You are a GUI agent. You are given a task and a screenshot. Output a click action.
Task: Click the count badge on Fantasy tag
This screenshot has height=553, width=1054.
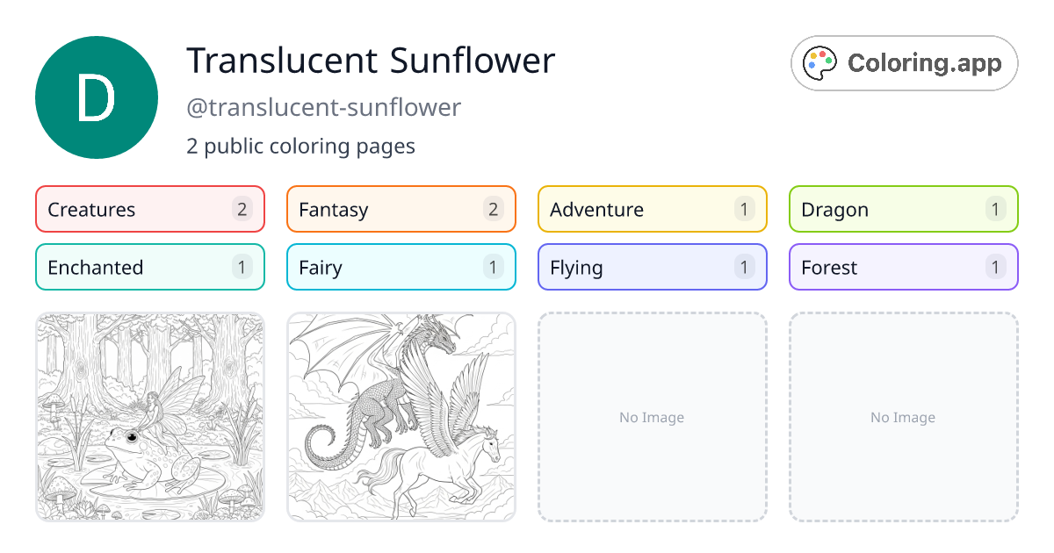click(493, 209)
